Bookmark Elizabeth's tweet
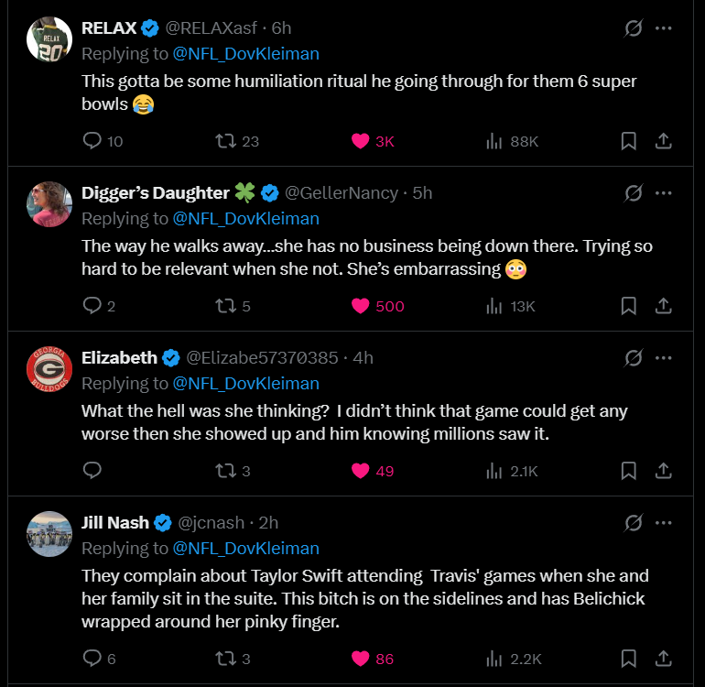This screenshot has width=705, height=687. click(629, 471)
